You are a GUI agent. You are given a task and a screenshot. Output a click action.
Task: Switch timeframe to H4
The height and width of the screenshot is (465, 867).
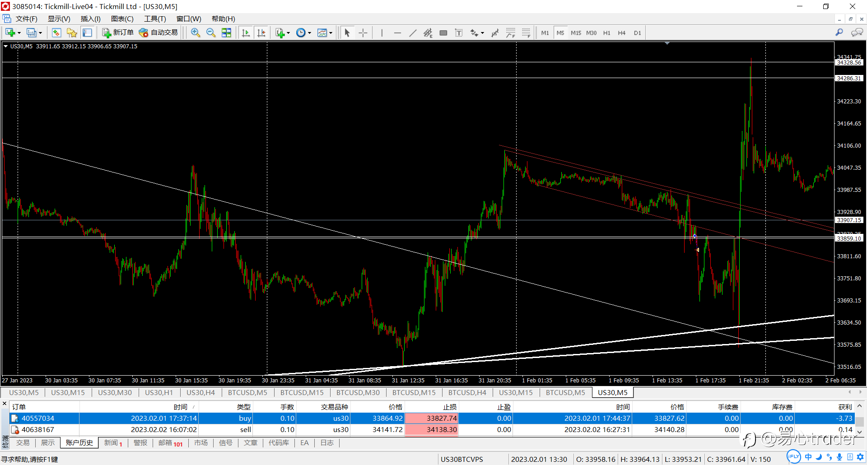(622, 33)
